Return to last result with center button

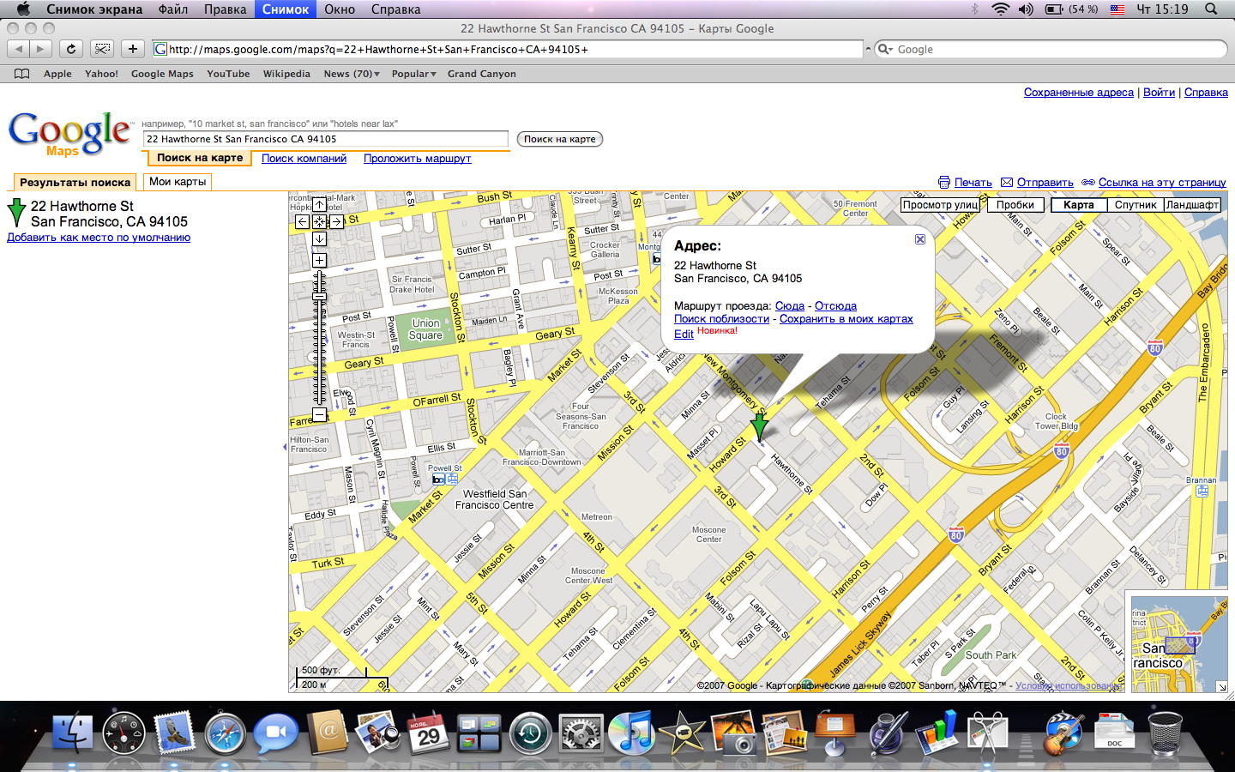(x=319, y=222)
